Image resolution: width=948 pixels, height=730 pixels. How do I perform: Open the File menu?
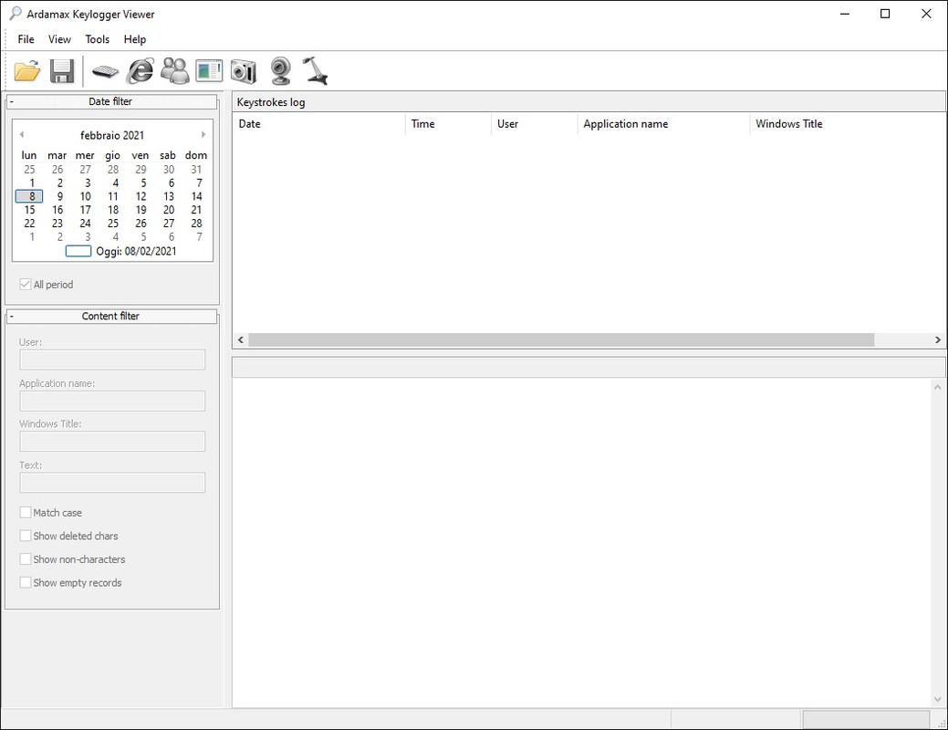pyautogui.click(x=26, y=39)
